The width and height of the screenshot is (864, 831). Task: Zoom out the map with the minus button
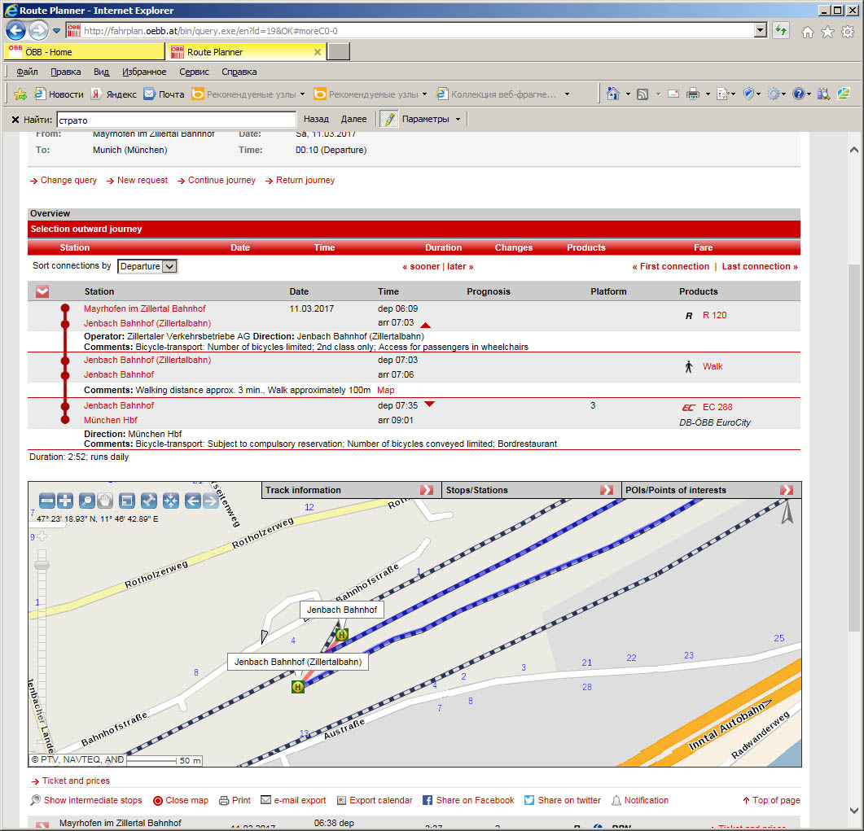(47, 501)
